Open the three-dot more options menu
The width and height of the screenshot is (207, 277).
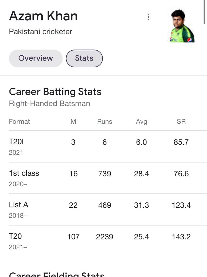pos(148,17)
